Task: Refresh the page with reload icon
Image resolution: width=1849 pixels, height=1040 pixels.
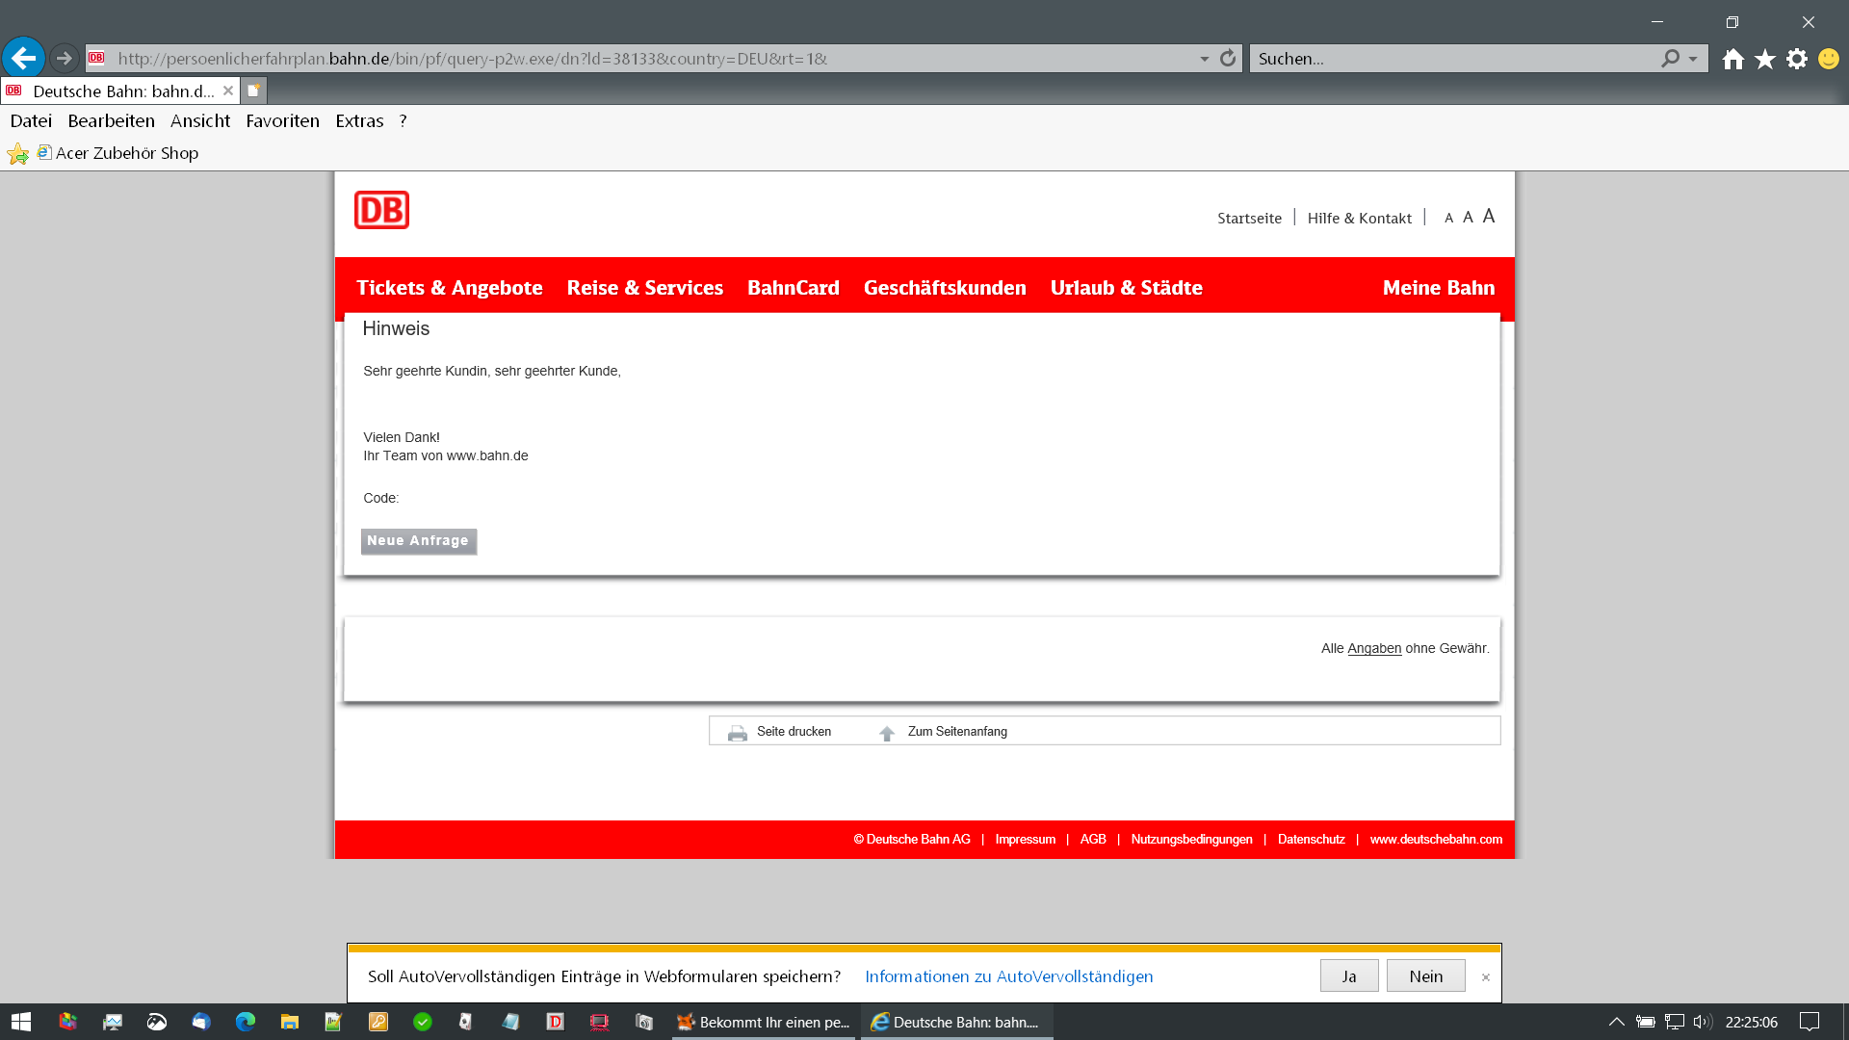Action: point(1227,59)
